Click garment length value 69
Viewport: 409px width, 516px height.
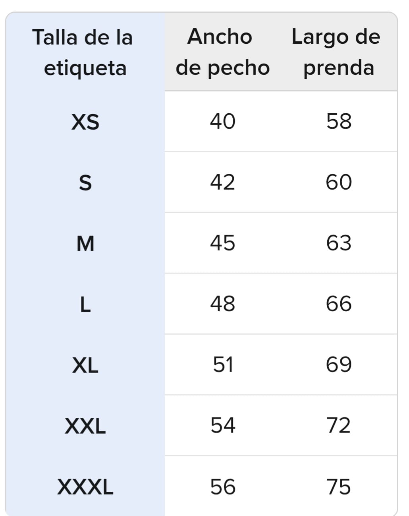(339, 365)
